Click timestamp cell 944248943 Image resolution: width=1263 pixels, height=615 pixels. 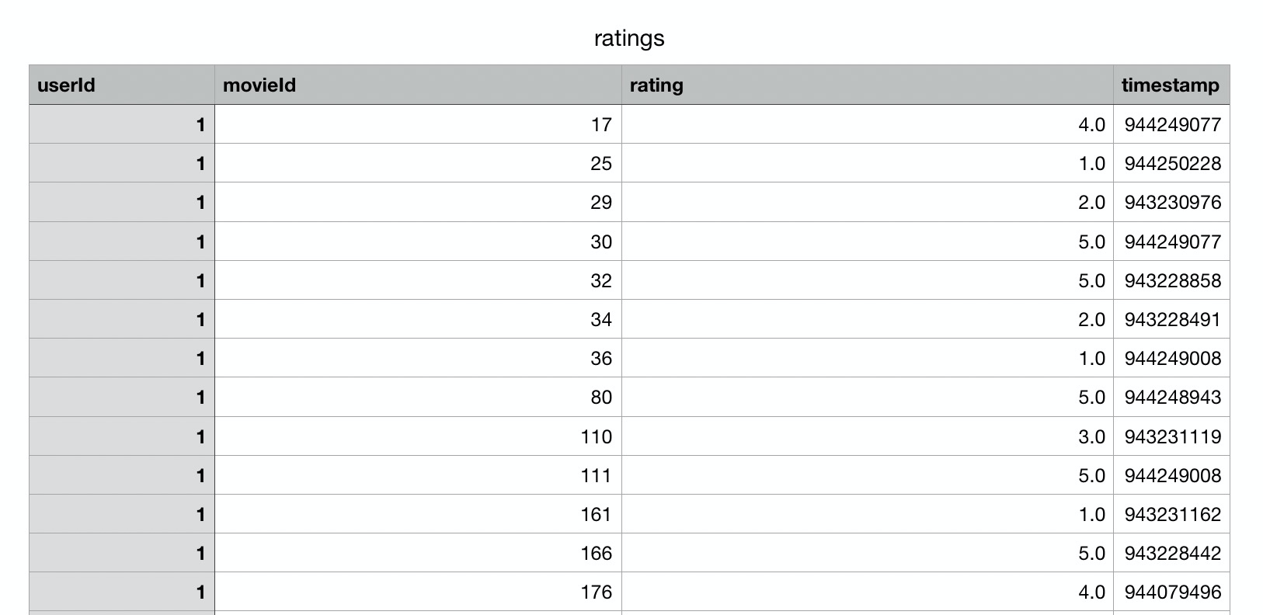(x=1171, y=397)
